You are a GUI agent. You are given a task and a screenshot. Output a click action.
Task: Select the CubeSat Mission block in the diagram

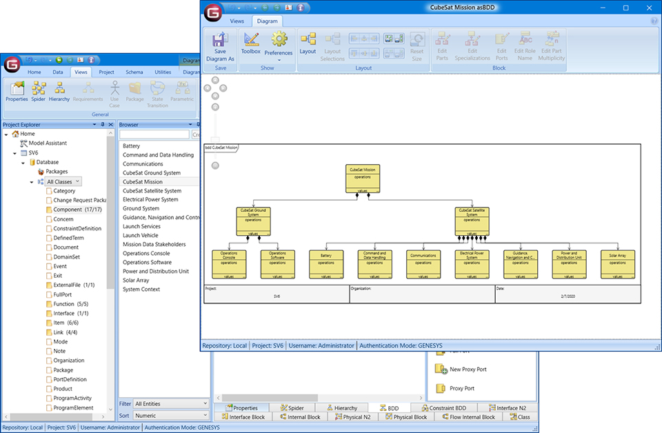[x=362, y=178]
